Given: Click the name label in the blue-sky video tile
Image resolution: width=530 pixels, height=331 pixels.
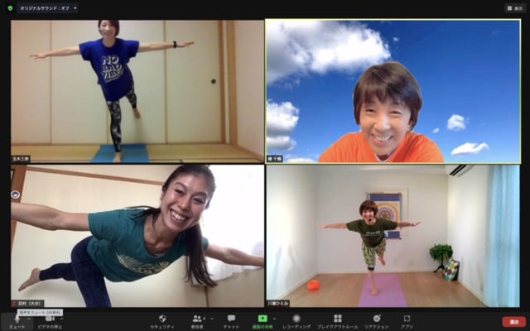Looking at the screenshot, I should click(274, 159).
